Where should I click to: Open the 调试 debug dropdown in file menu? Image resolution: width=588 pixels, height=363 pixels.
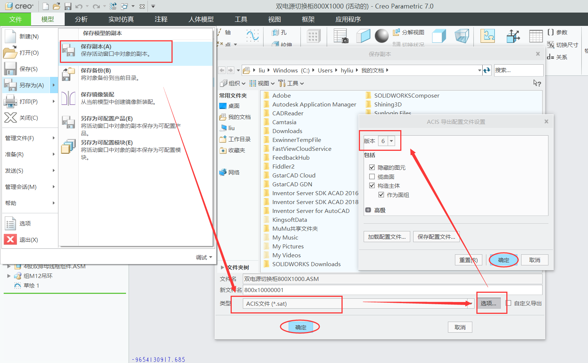click(x=204, y=257)
